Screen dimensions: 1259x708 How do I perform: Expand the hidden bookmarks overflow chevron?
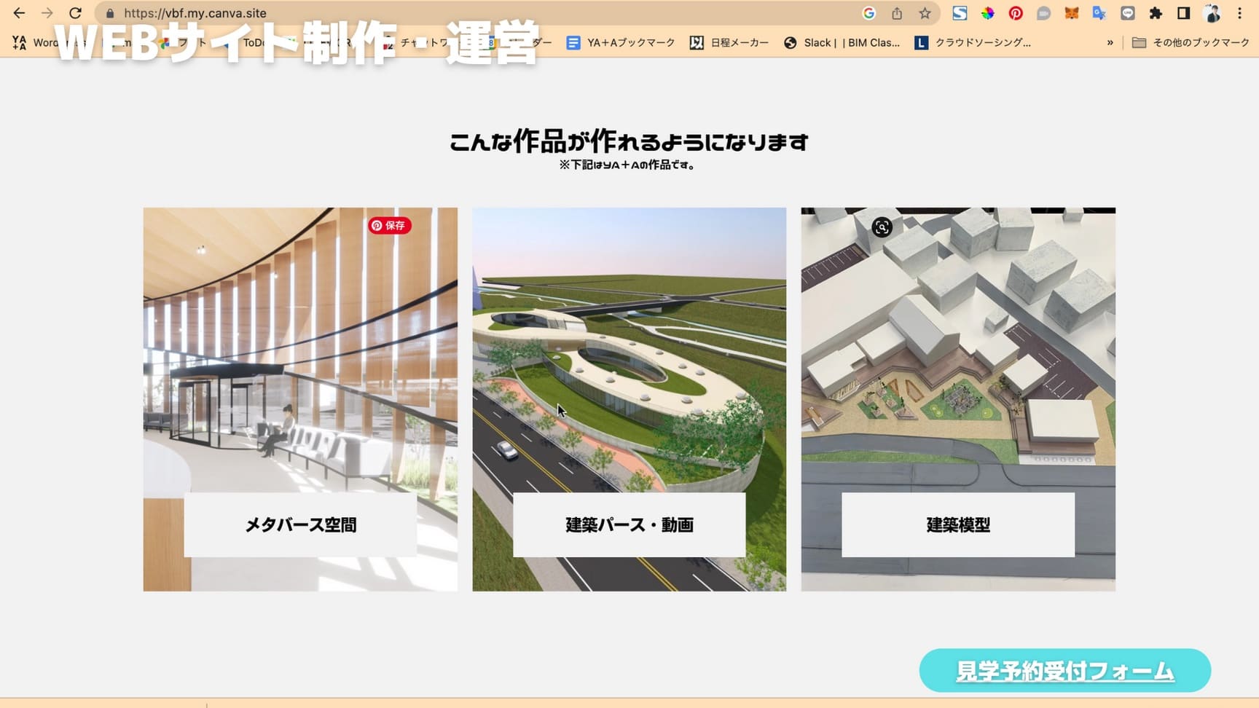pyautogui.click(x=1110, y=43)
